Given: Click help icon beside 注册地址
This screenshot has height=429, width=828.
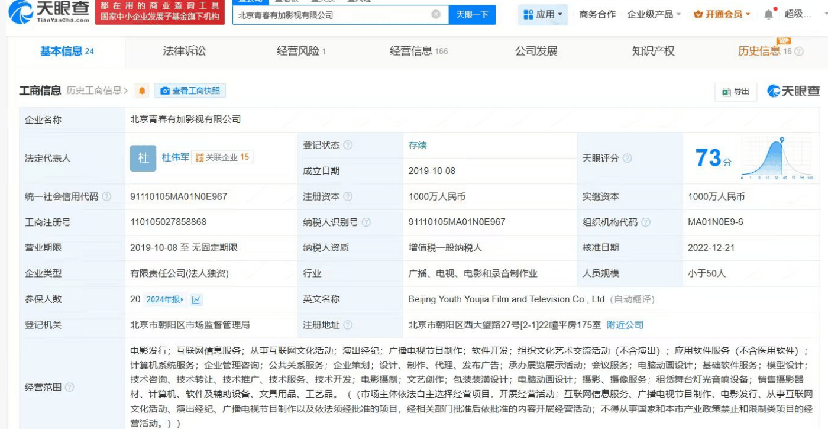Looking at the screenshot, I should 348,325.
